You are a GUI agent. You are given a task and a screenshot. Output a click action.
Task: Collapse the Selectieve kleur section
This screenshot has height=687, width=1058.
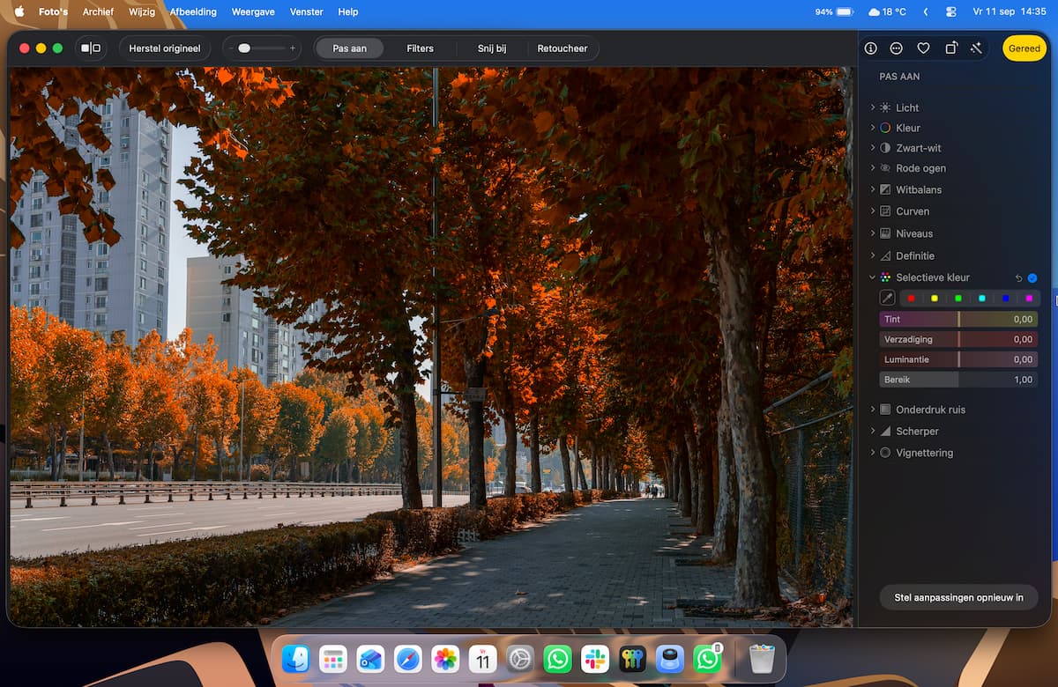[873, 277]
